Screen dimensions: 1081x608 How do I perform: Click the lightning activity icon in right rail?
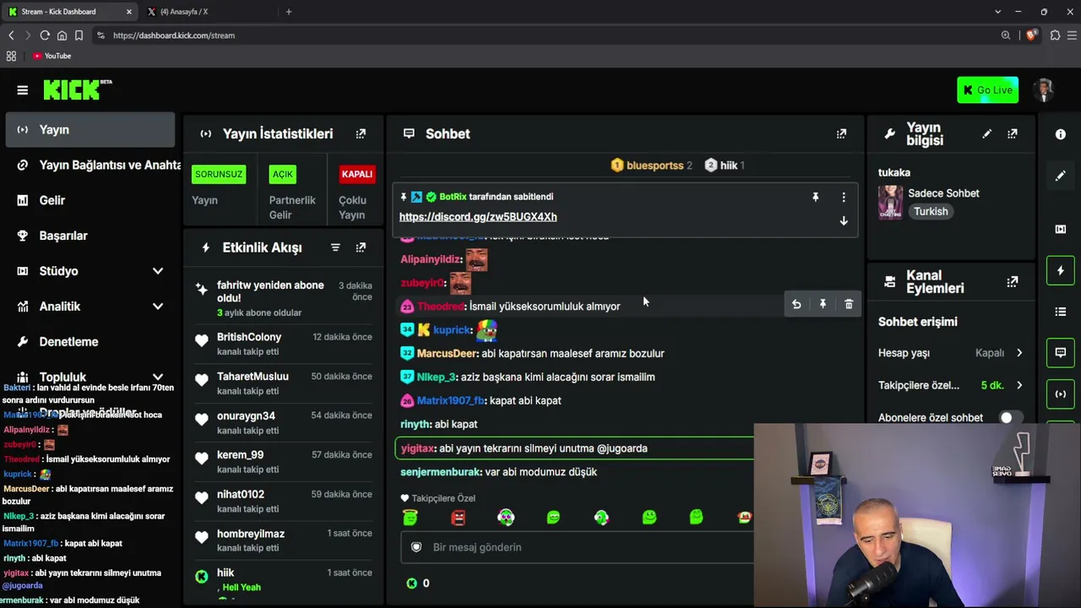pyautogui.click(x=1061, y=270)
